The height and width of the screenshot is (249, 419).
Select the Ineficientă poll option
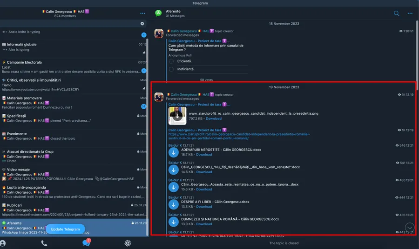[x=171, y=69]
